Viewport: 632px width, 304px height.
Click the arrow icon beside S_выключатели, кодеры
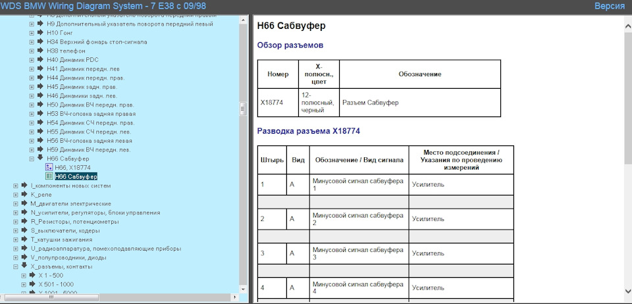[24, 230]
